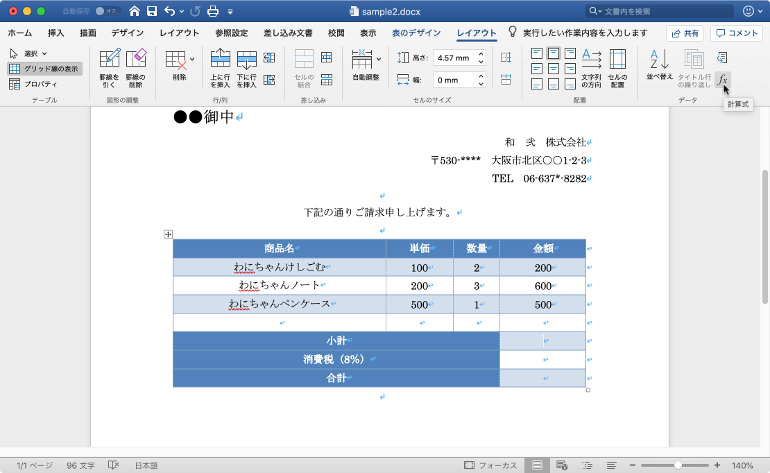Insert column to the right icon

pyautogui.click(x=269, y=80)
